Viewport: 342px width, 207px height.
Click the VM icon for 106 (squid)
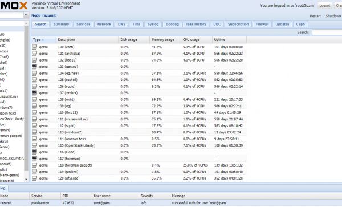pyautogui.click(x=34, y=86)
